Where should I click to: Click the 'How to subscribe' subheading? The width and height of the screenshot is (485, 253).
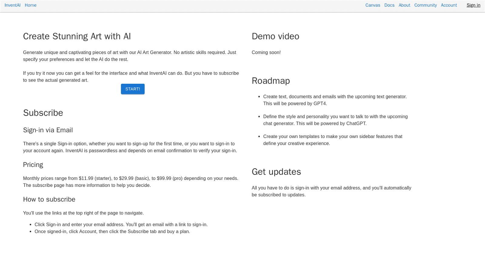coord(49,199)
